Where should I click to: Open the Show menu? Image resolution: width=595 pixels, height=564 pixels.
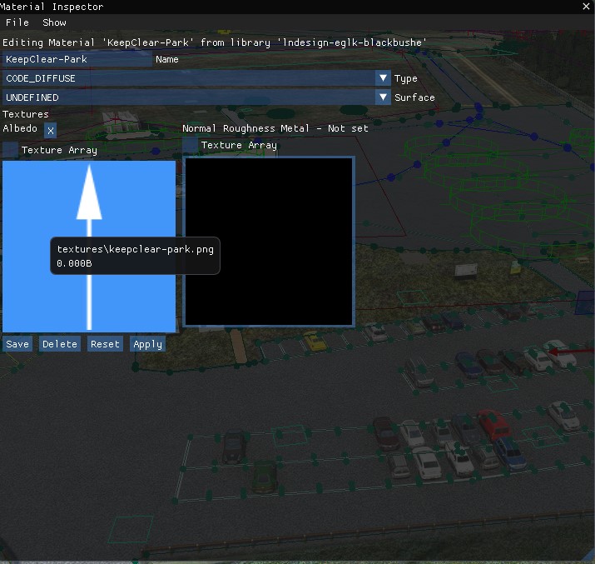click(54, 22)
